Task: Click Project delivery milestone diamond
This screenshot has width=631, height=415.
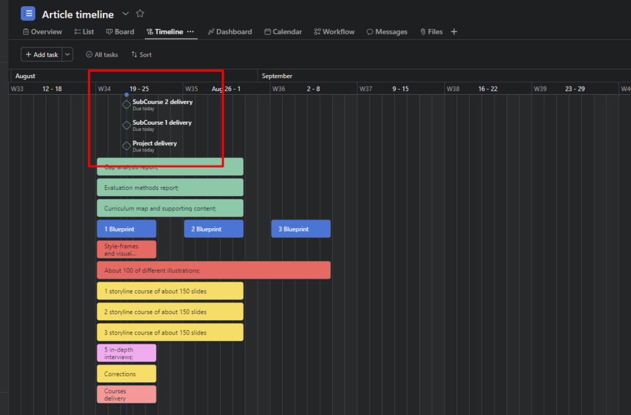Action: pyautogui.click(x=126, y=146)
